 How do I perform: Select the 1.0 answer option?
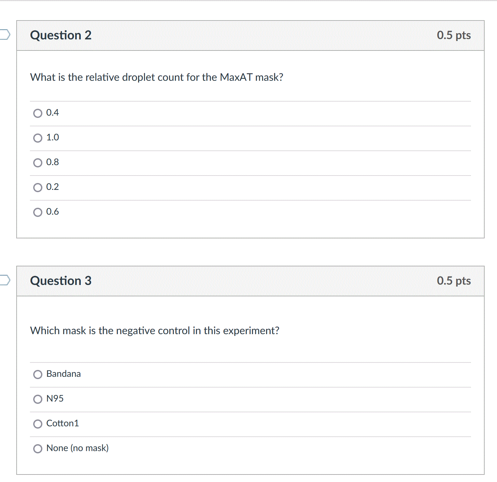[x=38, y=138]
